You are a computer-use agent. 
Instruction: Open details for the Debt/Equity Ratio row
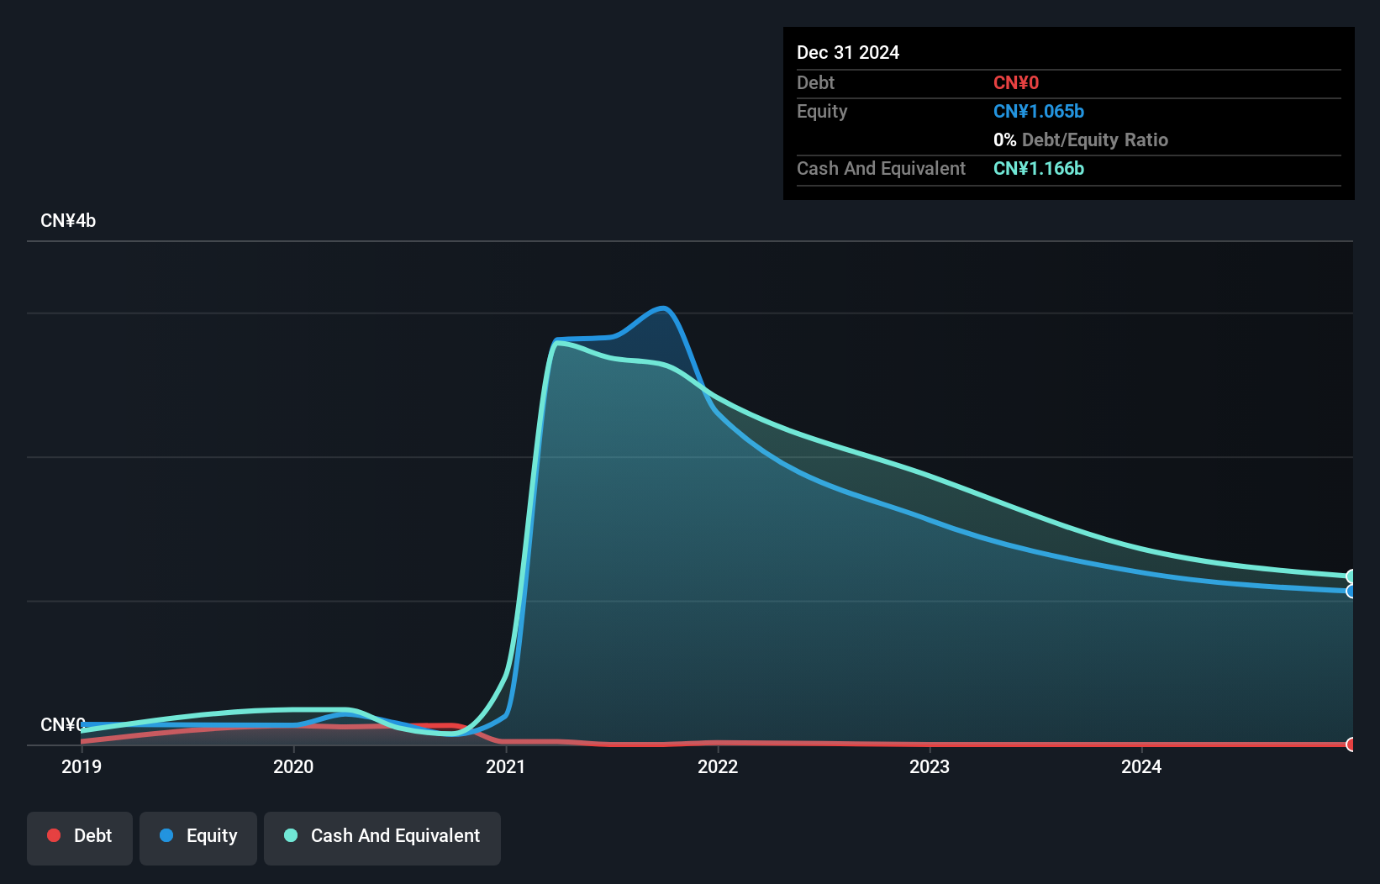pos(1081,139)
